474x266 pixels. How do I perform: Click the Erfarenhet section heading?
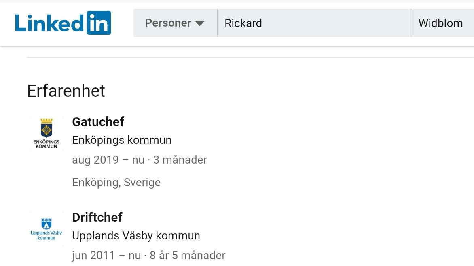point(66,91)
